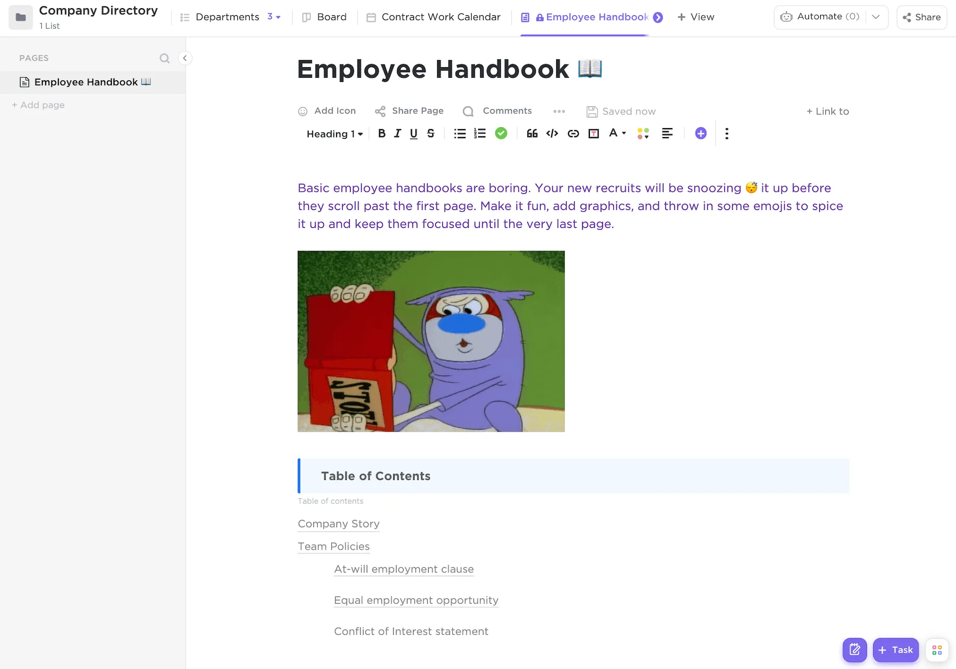
Task: Insert a code block
Action: (552, 134)
